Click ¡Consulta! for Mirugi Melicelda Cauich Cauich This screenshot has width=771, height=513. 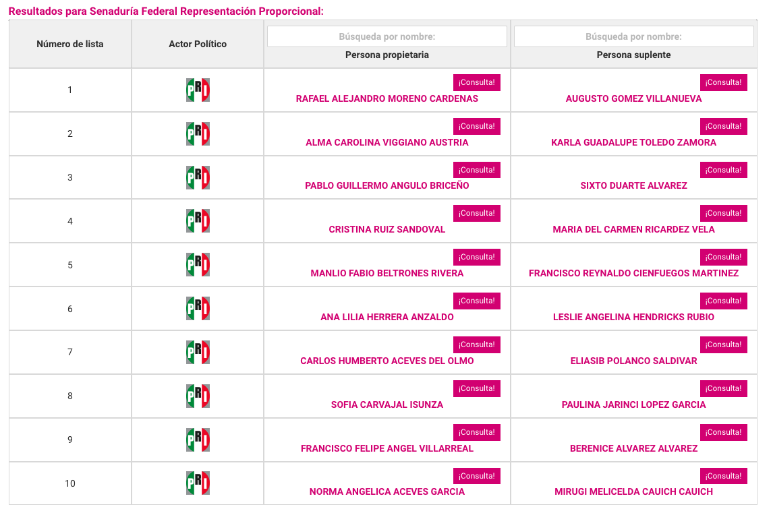[723, 476]
